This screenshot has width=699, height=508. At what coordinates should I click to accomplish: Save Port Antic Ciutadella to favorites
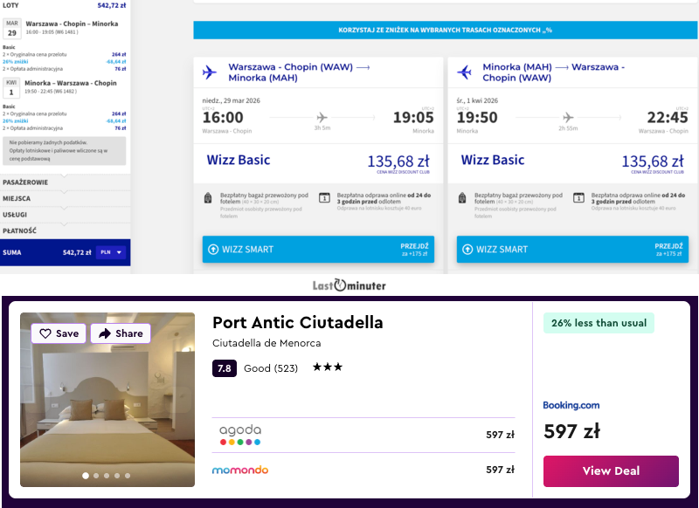coord(59,333)
